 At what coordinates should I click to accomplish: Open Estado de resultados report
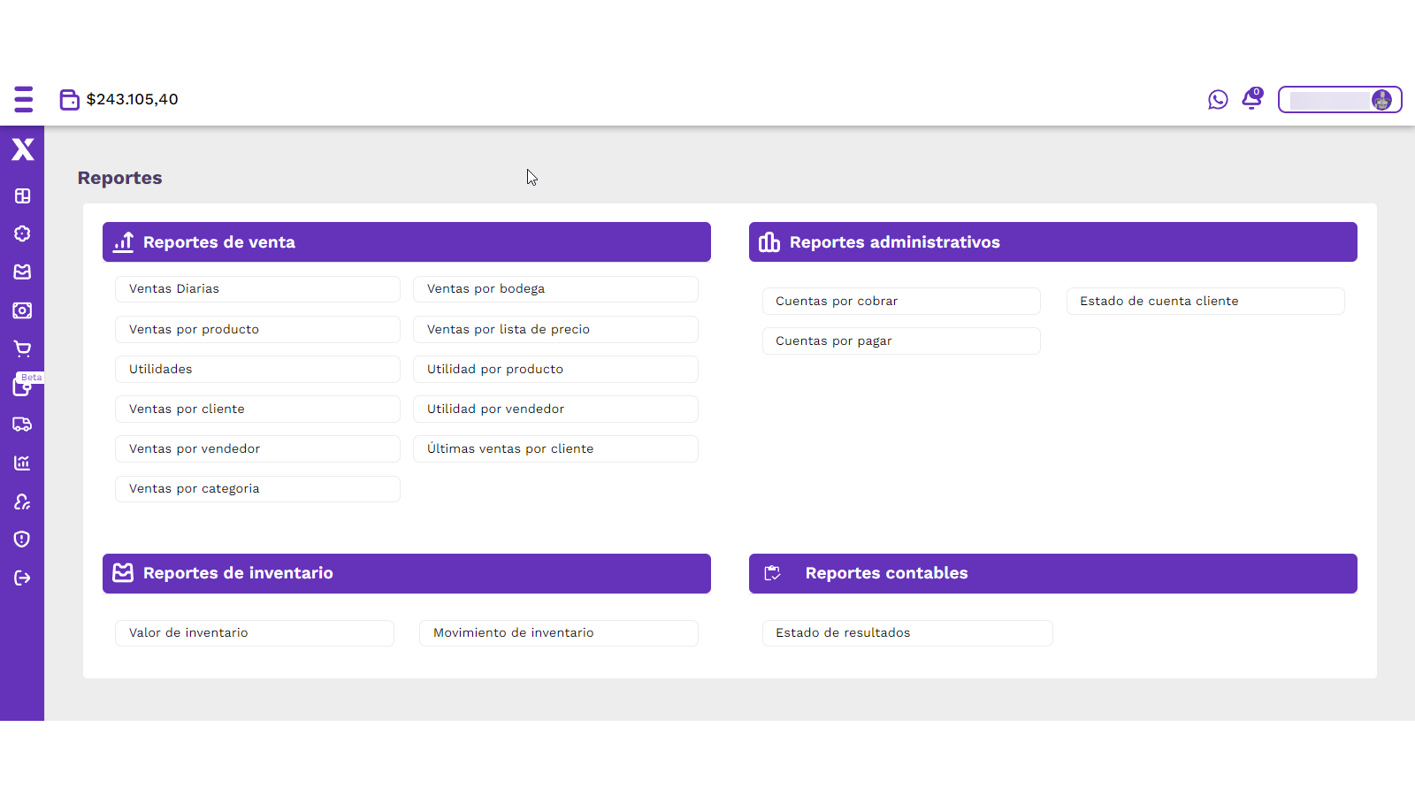[907, 633]
